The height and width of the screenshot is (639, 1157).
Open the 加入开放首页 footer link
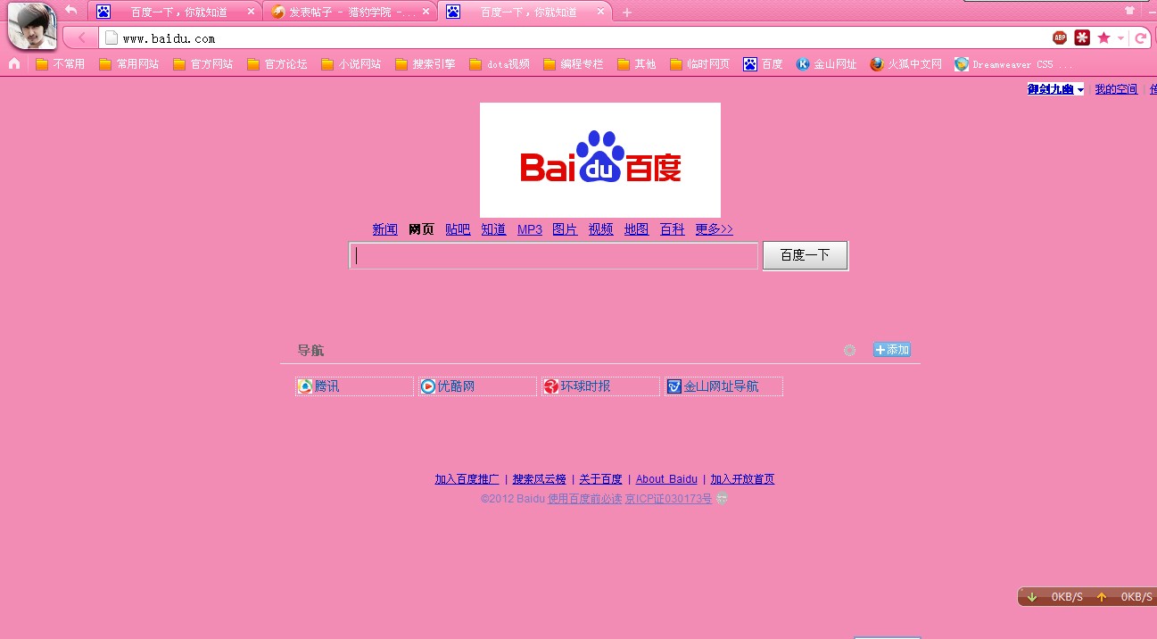pos(742,479)
